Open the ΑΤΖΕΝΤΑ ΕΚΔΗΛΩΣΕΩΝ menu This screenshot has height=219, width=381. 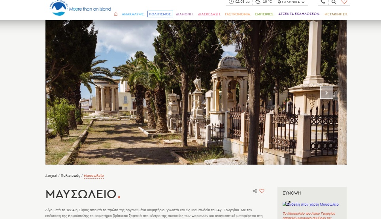(299, 14)
